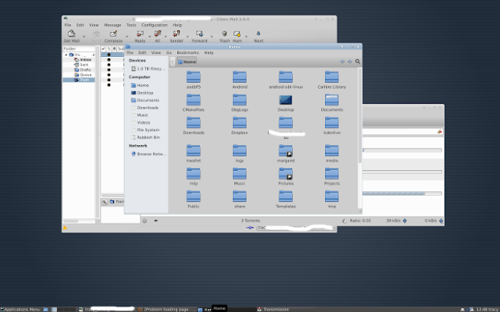Click the bottom torrent progress bar in Transmission

click(402, 193)
